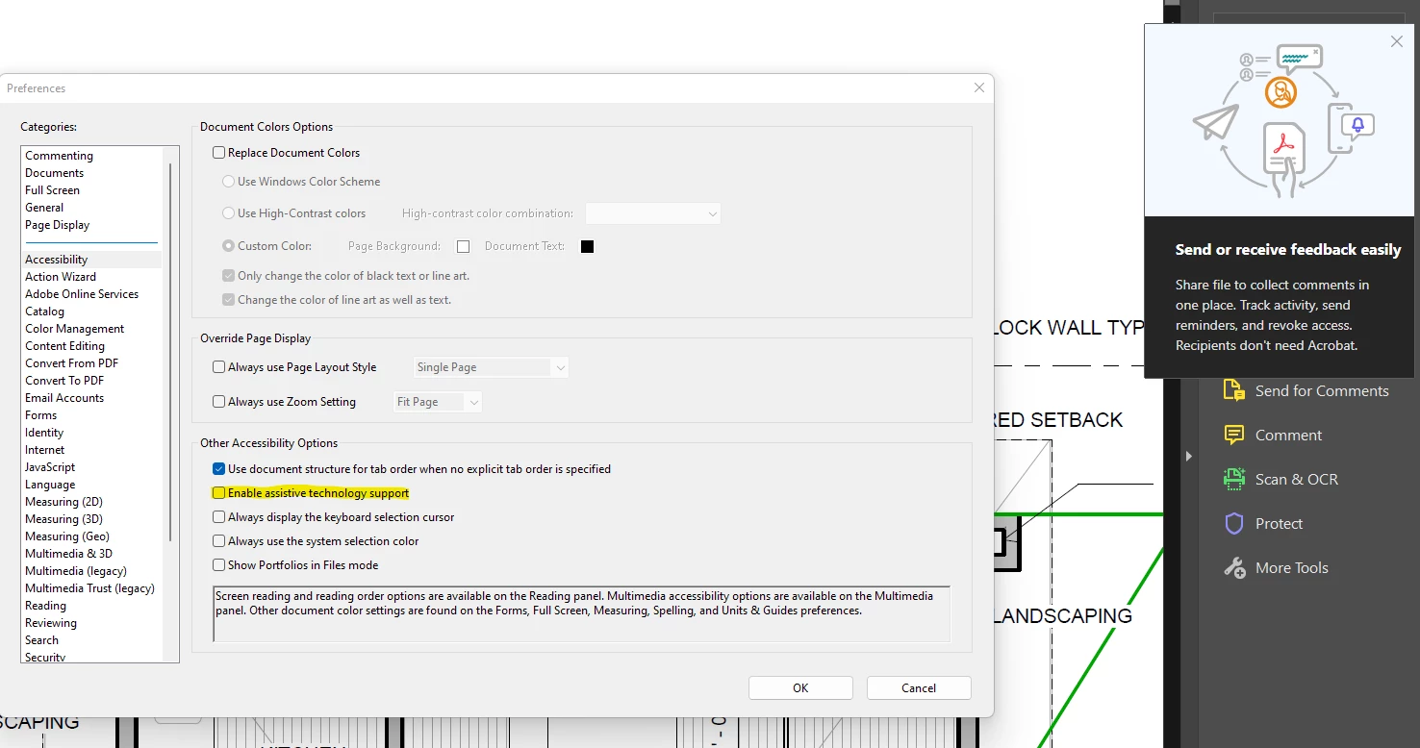
Task: Select Use Windows Color Scheme radio button
Action: tap(228, 181)
